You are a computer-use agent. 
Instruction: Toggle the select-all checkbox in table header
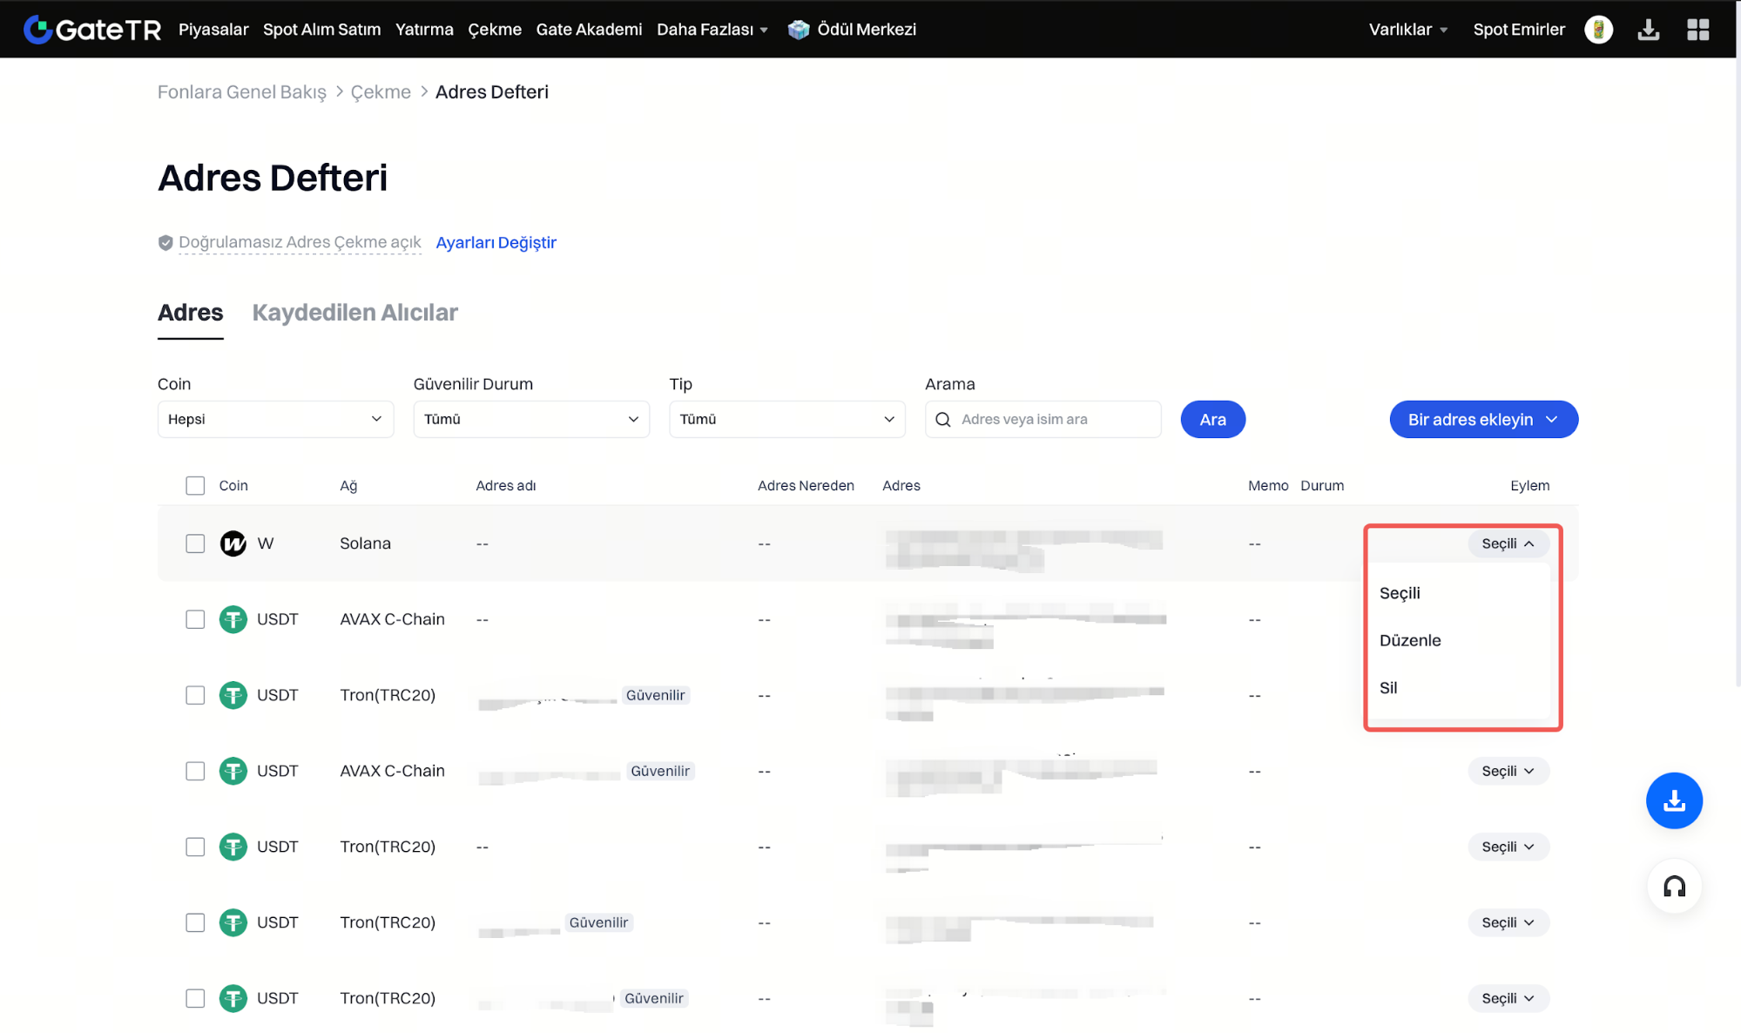195,485
